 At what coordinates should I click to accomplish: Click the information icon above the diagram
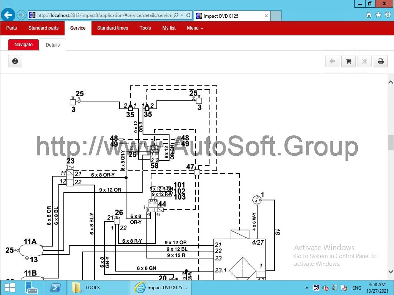pos(15,61)
